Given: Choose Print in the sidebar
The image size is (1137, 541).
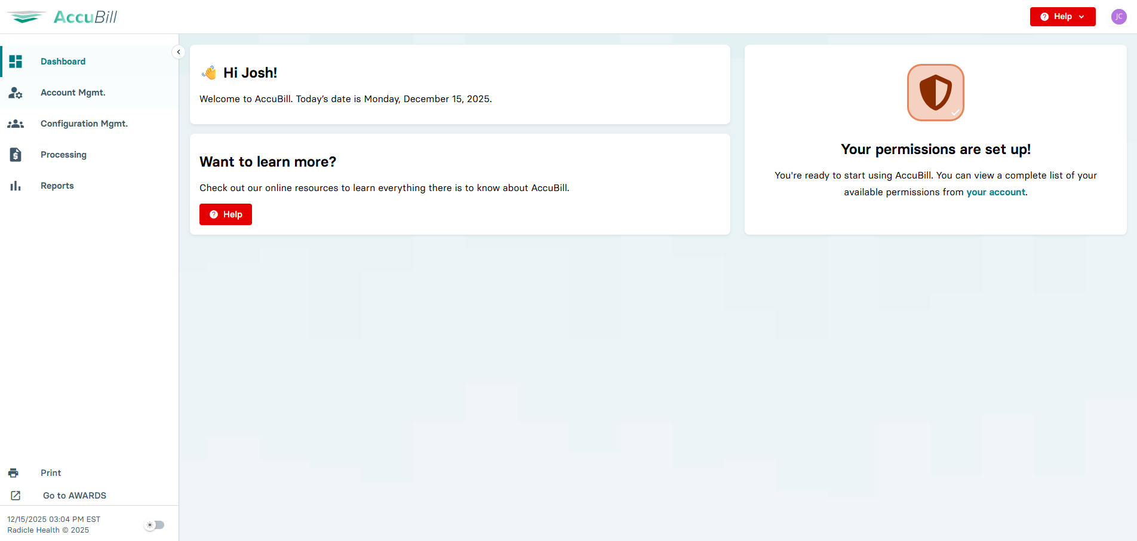Looking at the screenshot, I should point(51,473).
